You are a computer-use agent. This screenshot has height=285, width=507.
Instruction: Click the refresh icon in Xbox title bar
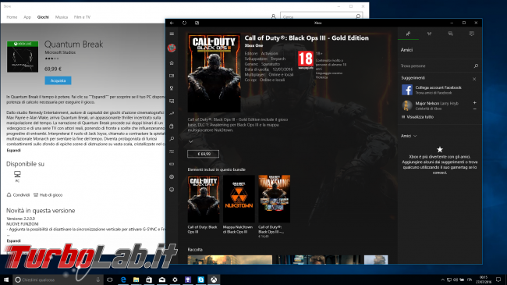pos(184,23)
